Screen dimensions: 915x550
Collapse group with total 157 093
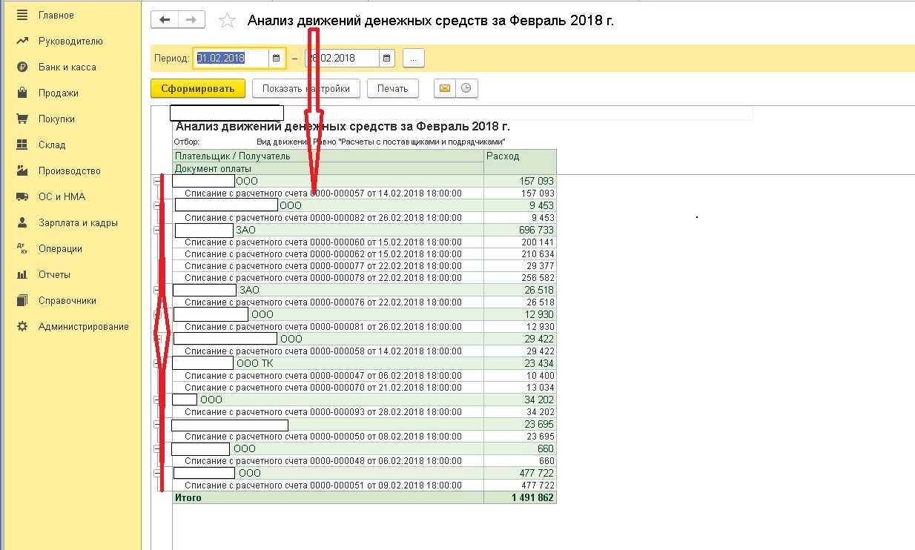point(157,181)
